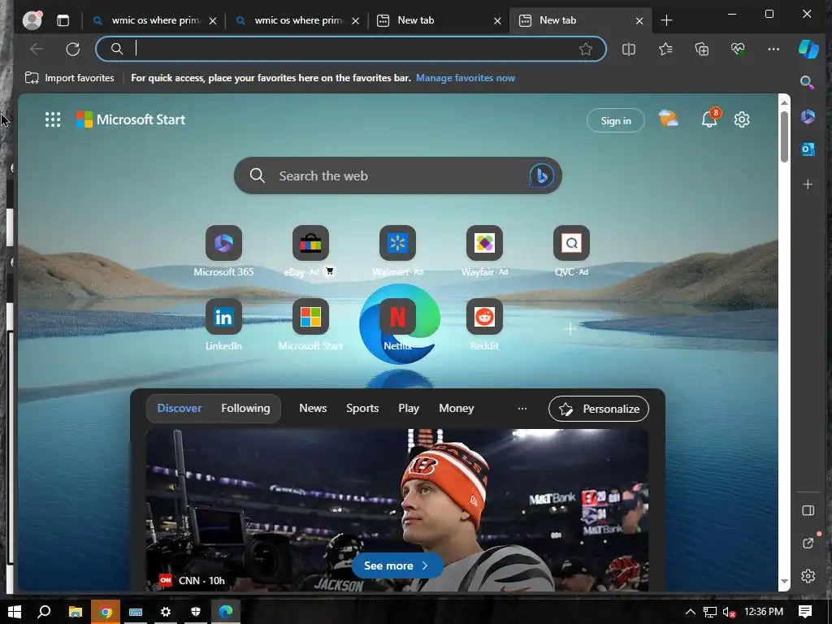
Task: Open the Sports feed category
Action: tap(362, 408)
